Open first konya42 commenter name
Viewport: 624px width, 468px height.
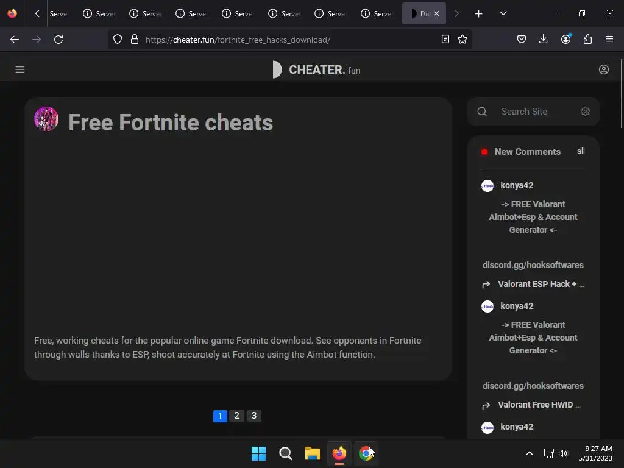(517, 185)
